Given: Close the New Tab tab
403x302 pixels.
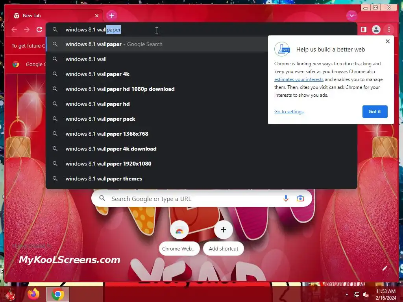Looking at the screenshot, I should coord(97,16).
